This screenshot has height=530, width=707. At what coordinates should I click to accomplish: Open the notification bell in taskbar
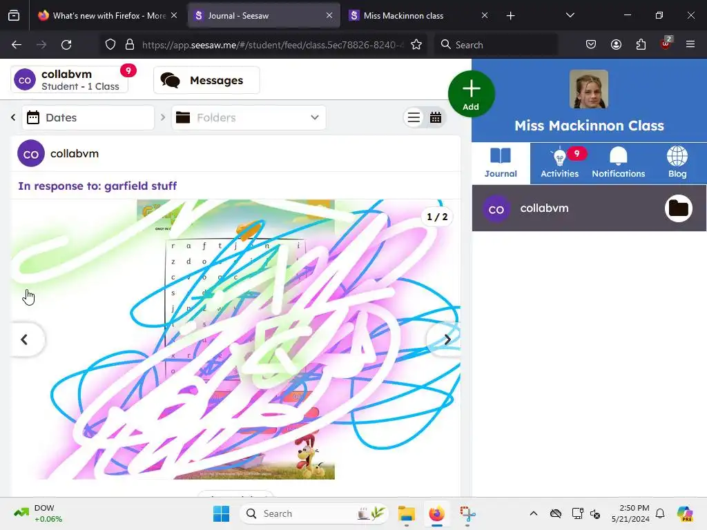660,513
